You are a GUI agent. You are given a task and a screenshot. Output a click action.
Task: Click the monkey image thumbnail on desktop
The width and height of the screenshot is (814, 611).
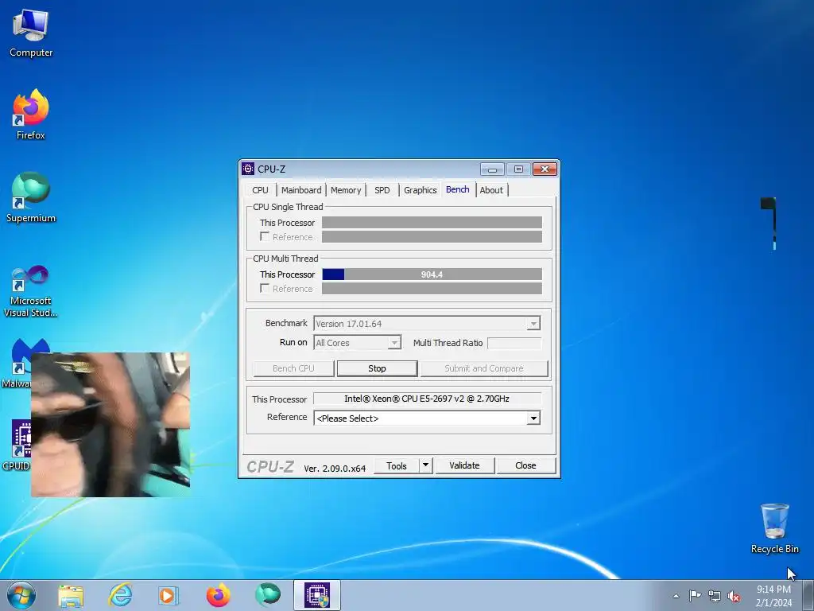pos(110,425)
